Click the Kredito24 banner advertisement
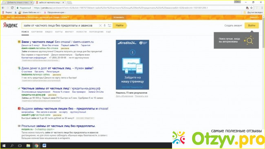The image size is (265, 149). click(x=132, y=64)
